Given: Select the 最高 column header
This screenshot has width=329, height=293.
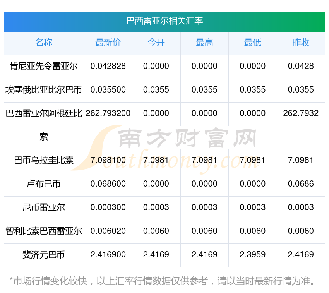Looking at the screenshot, I should coord(204,43).
